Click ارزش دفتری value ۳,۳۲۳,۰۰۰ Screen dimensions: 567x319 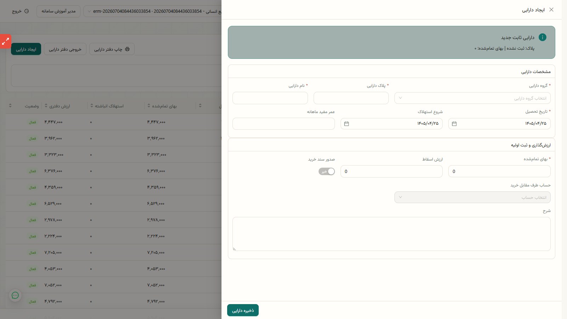[54, 155]
